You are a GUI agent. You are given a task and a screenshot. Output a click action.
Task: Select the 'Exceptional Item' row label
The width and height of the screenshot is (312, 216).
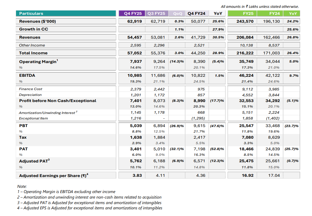click(x=34, y=118)
